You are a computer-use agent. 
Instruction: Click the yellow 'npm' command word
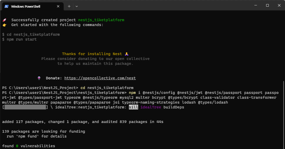(132, 93)
